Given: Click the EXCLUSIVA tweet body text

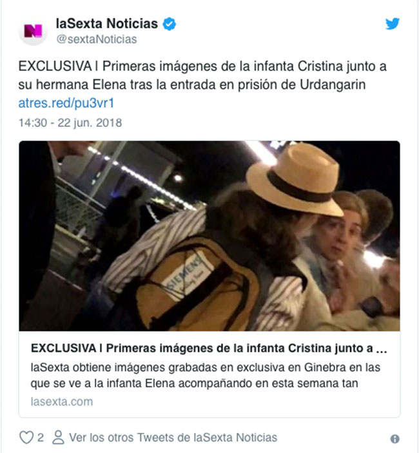Looking at the screenshot, I should click(x=202, y=75).
